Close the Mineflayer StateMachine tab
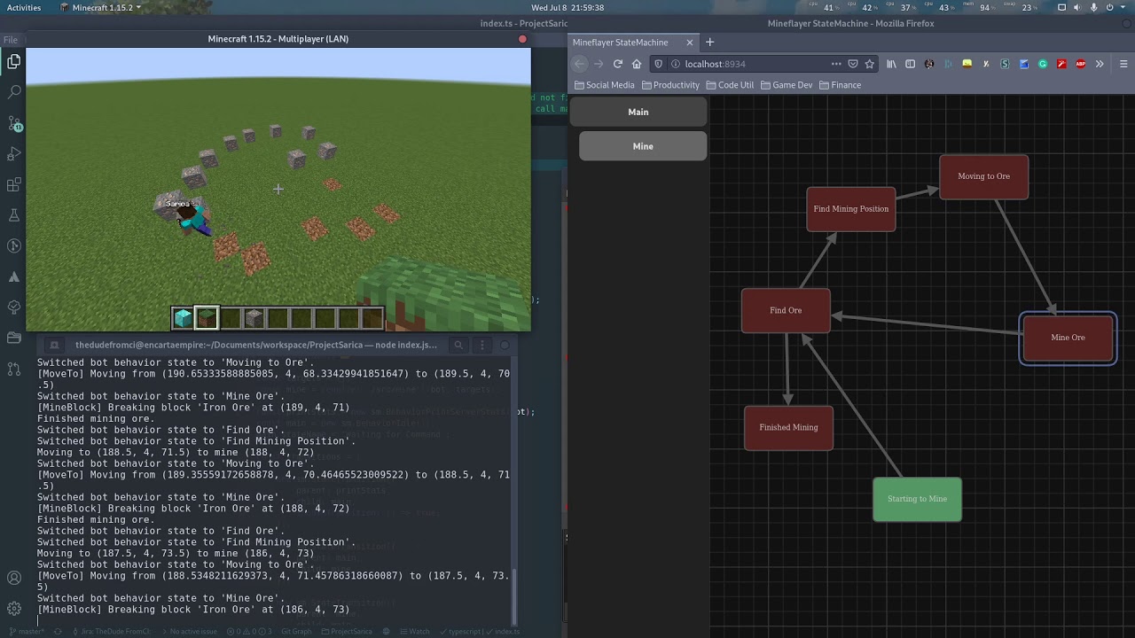Image resolution: width=1135 pixels, height=638 pixels. 689,42
